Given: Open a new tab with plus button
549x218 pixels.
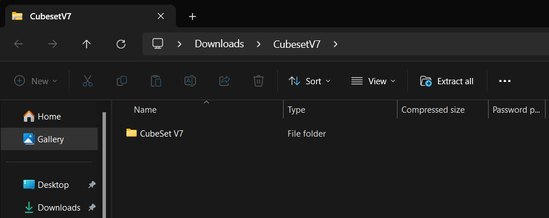Looking at the screenshot, I should click(192, 17).
